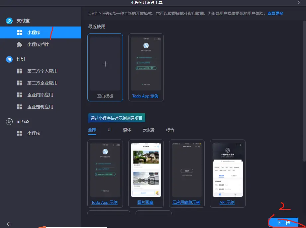Click 通过小程序快速示例创建项目 banner

pyautogui.click(x=117, y=118)
